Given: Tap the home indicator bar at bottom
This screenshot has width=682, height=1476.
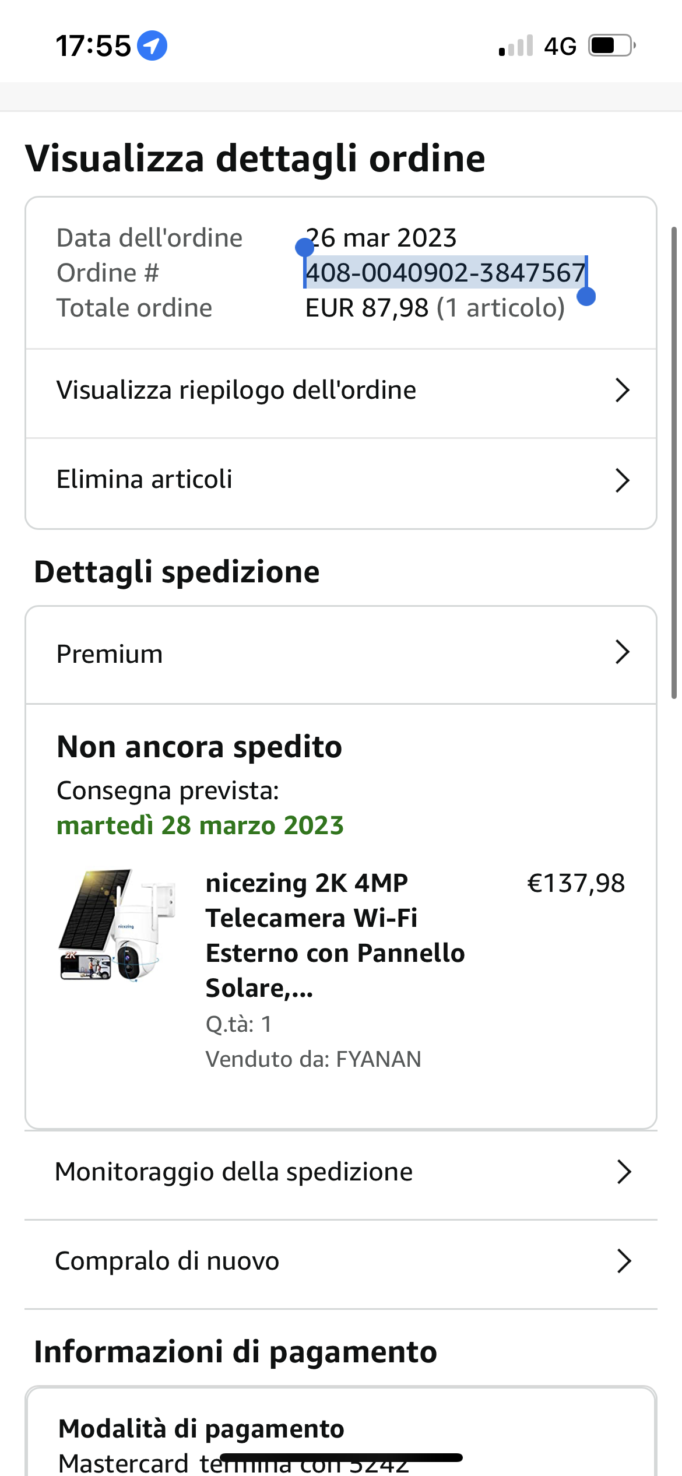Looking at the screenshot, I should point(342,1457).
